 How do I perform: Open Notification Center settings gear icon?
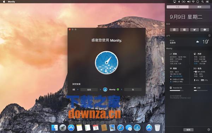pos(209,129)
